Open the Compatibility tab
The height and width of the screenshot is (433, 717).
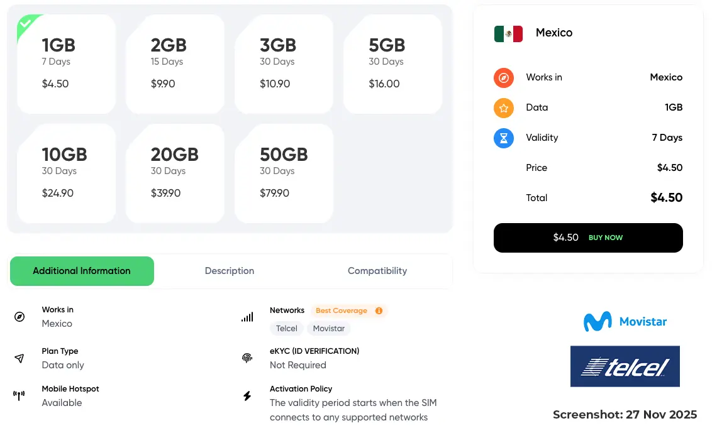click(x=377, y=271)
